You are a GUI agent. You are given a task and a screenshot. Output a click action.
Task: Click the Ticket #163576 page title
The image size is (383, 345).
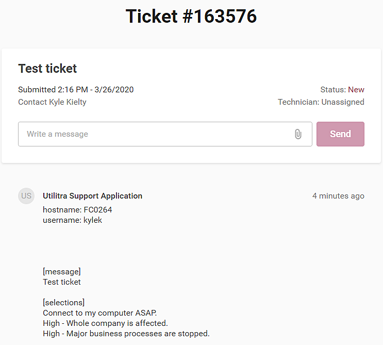click(191, 17)
